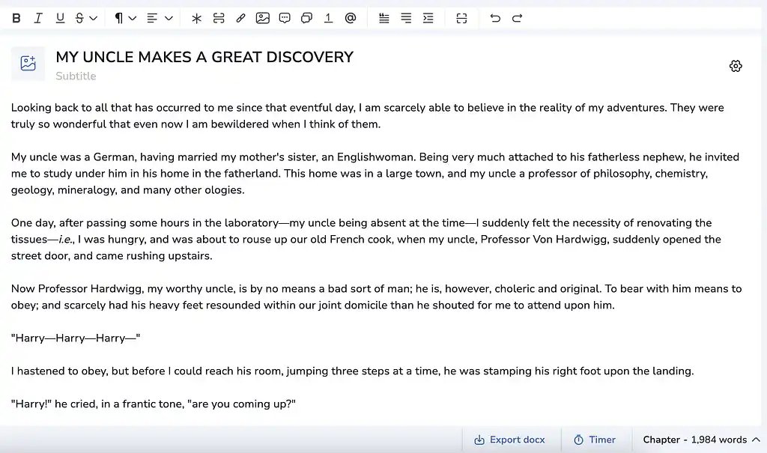Image resolution: width=767 pixels, height=453 pixels.
Task: Insert an image from the toolbar
Action: pos(262,18)
